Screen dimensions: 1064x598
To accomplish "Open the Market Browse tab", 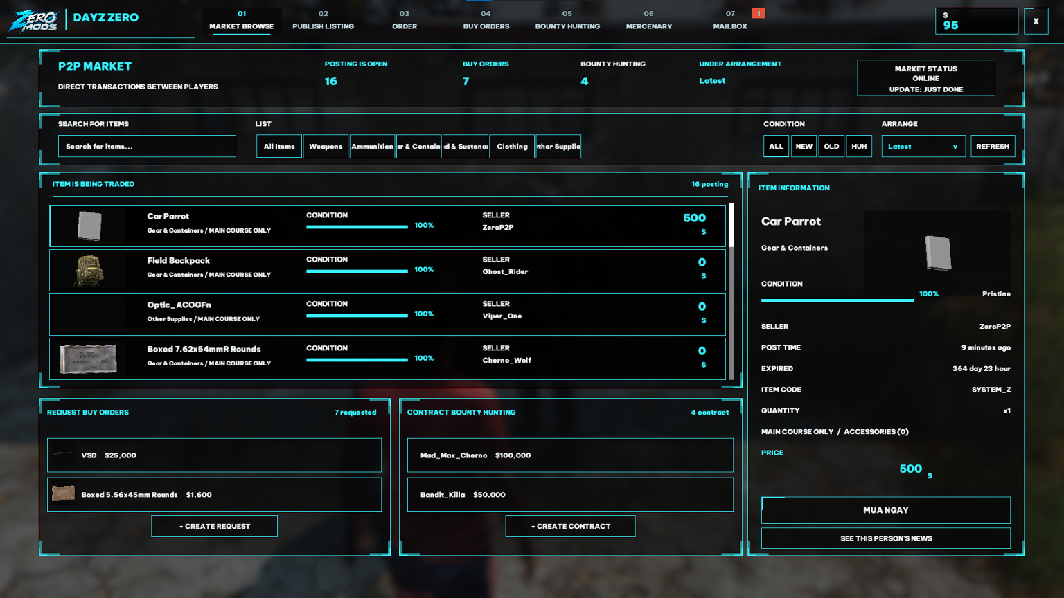I will pyautogui.click(x=242, y=20).
